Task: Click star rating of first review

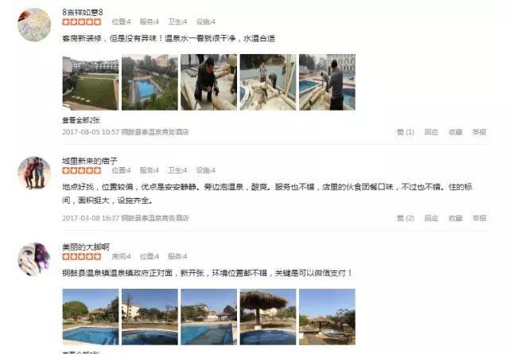Action: tap(82, 22)
